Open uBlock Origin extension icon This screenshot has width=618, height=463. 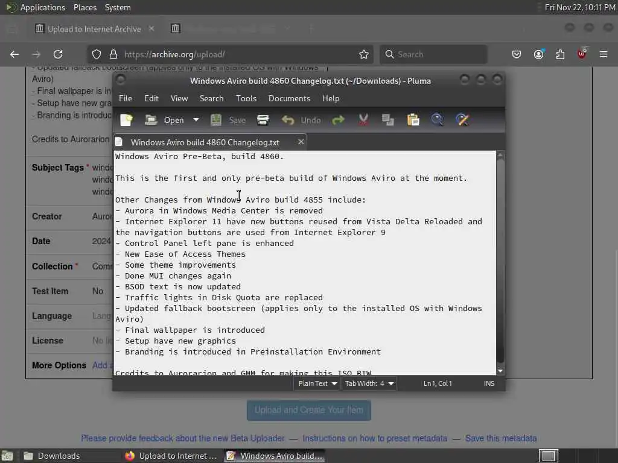tap(582, 54)
